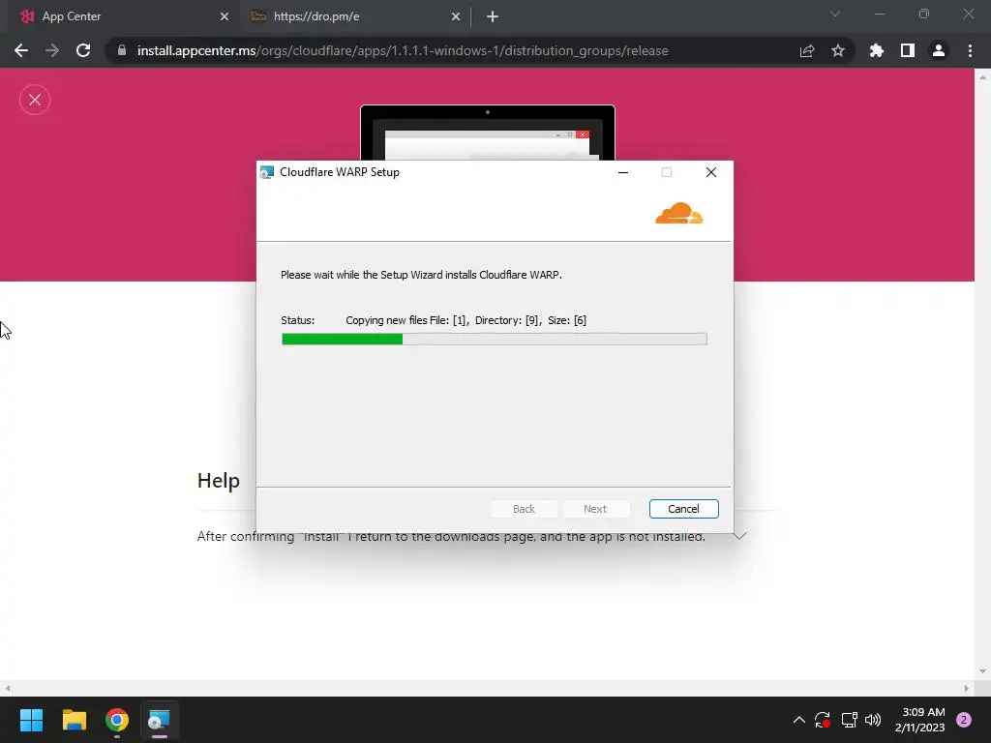Open Windows Start menu

(x=31, y=720)
